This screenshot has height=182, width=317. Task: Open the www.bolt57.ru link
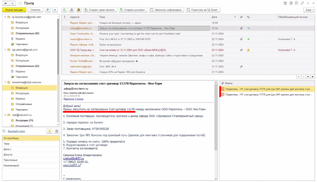72,165
